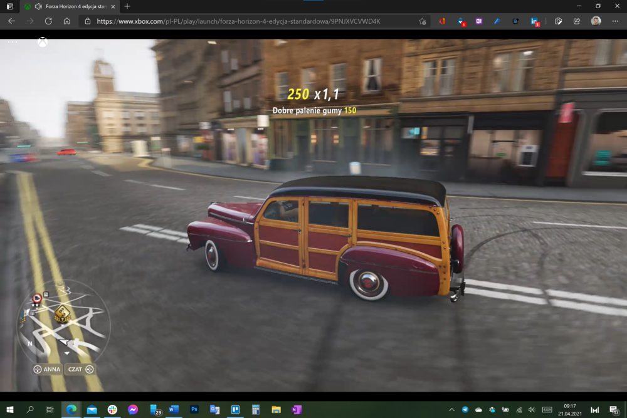Screen dimensions: 627x418
Task: Open Photoshop from the taskbar
Action: click(194, 410)
